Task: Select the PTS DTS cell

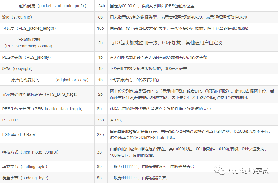Action: 47,120
